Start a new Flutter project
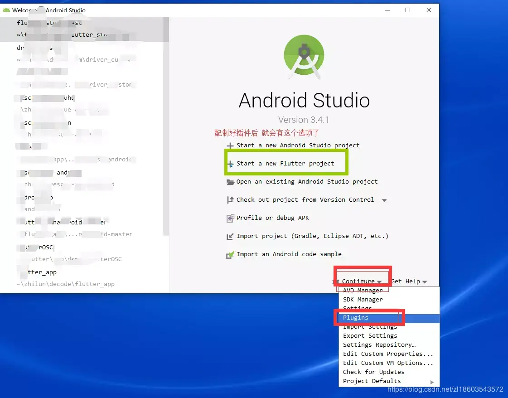 pos(285,163)
